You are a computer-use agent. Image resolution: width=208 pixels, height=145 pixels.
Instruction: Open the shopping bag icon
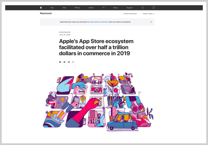coord(154,8)
